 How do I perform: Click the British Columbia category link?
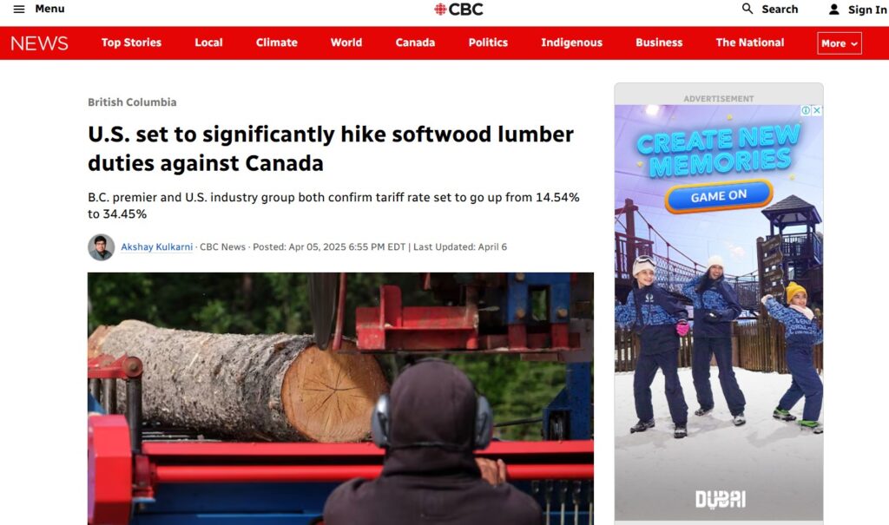click(132, 102)
